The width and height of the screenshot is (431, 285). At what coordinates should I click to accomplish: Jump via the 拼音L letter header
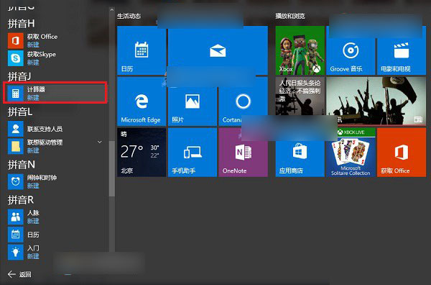(x=20, y=112)
